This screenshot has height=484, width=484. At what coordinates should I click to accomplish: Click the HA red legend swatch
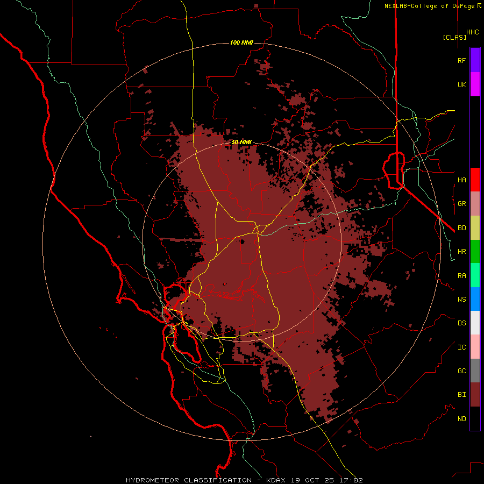click(475, 180)
